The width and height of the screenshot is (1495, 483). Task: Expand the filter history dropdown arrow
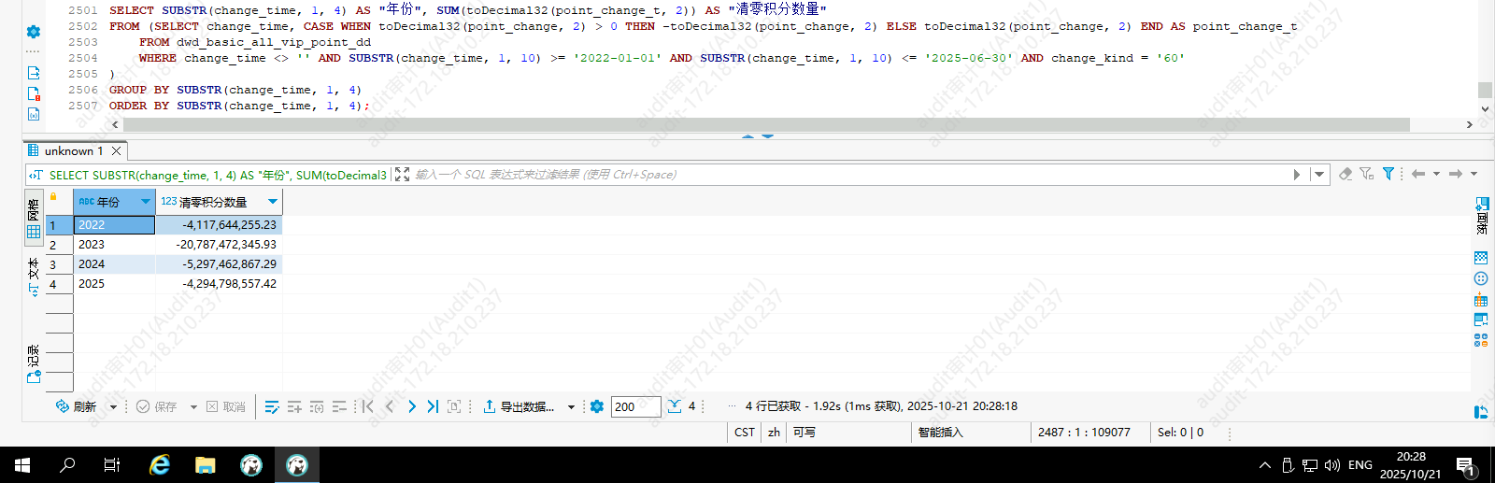coord(1319,174)
